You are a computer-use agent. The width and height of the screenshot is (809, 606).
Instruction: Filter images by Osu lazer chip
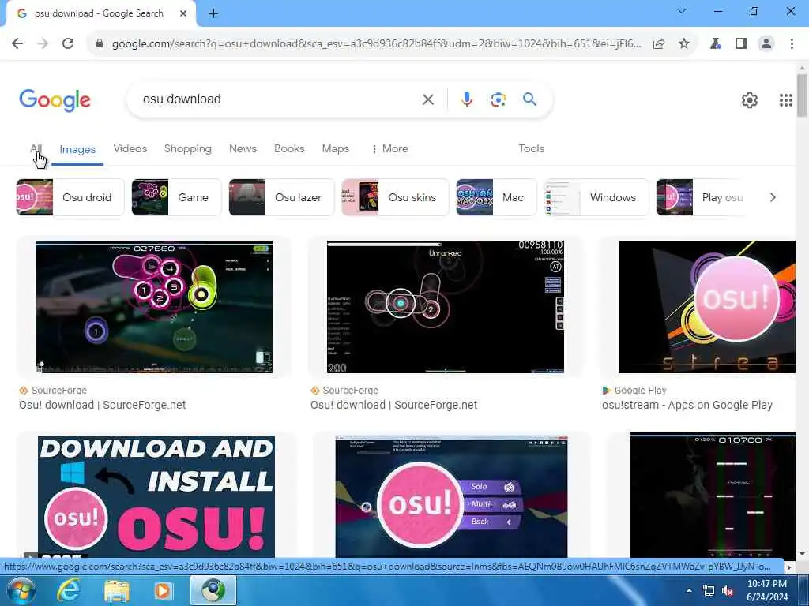click(281, 197)
